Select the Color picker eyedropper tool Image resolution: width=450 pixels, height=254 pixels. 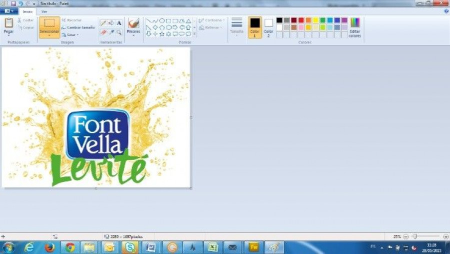[111, 32]
